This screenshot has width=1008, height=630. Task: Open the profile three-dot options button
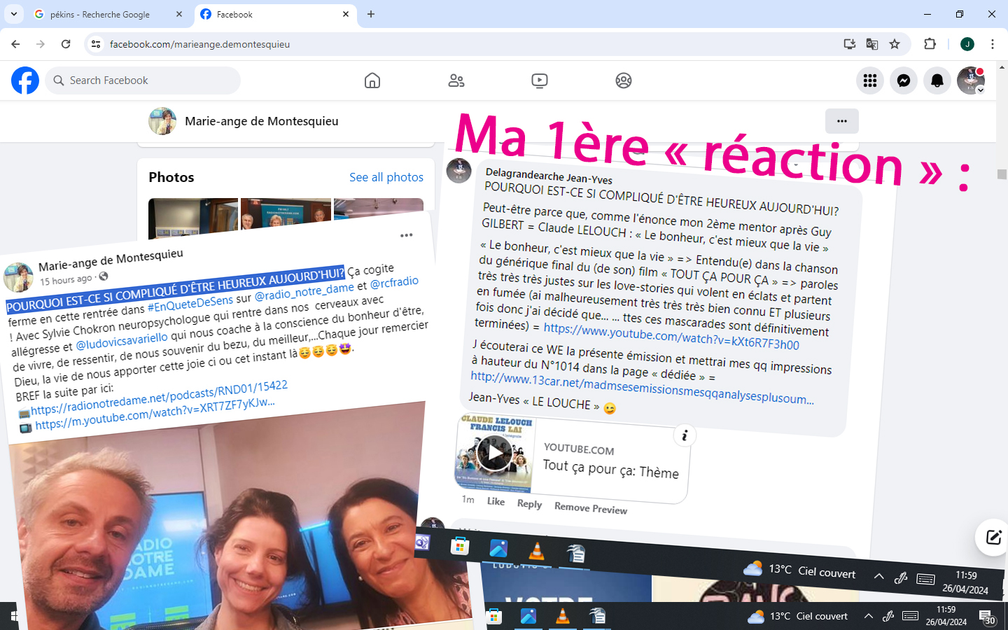coord(842,121)
